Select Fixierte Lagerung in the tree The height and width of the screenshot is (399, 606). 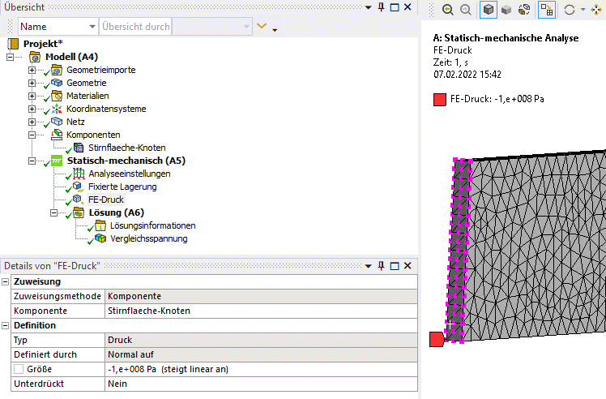point(122,187)
